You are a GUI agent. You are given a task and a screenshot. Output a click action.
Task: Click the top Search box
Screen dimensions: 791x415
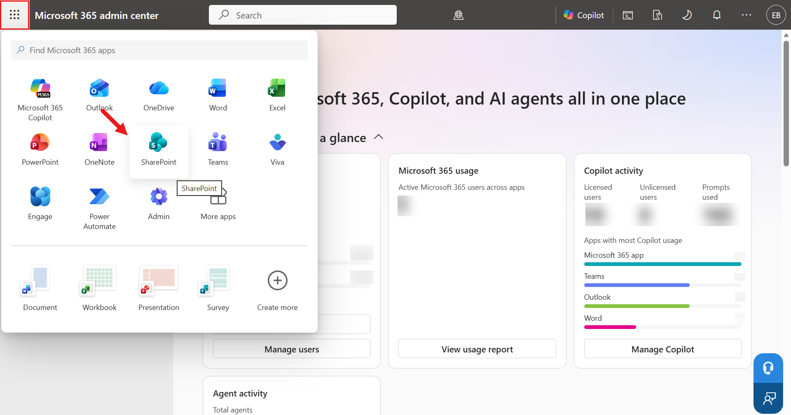[303, 15]
